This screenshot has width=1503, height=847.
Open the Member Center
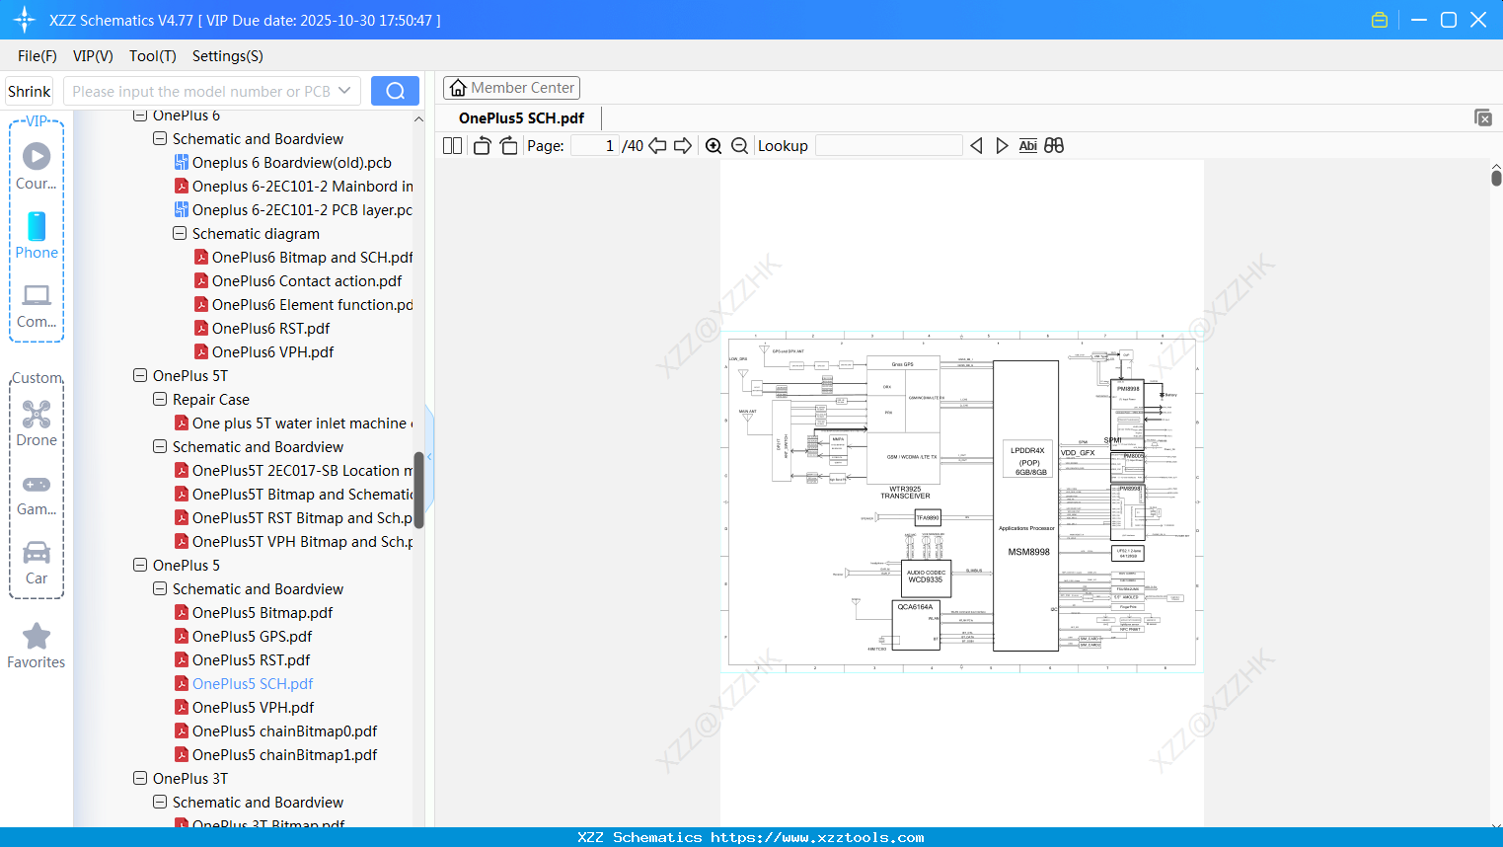pos(511,88)
